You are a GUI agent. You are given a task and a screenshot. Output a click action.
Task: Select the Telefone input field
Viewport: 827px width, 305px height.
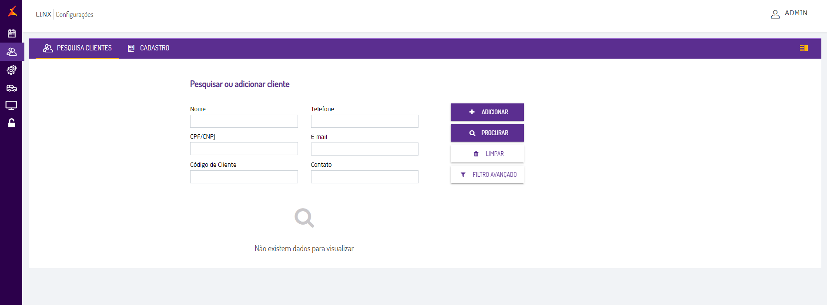[x=364, y=121]
